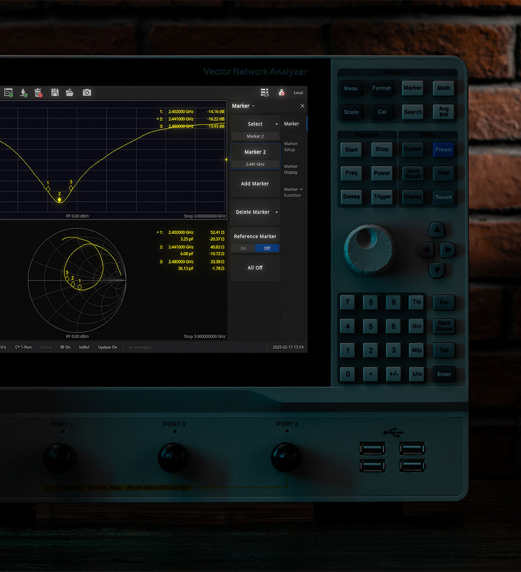The width and height of the screenshot is (521, 572).
Task: Click the floppy disk save icon
Action: pos(55,93)
